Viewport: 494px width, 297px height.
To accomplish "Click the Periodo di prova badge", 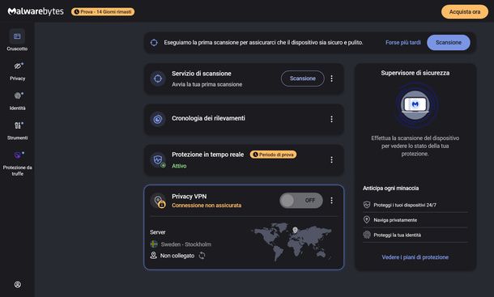I will [273, 155].
